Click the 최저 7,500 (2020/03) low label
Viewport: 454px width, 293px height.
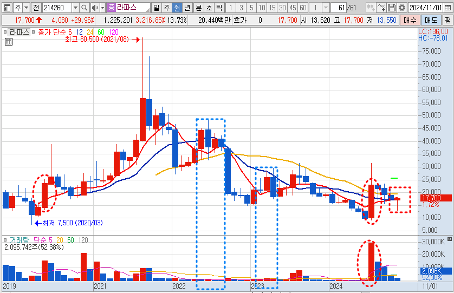point(73,223)
